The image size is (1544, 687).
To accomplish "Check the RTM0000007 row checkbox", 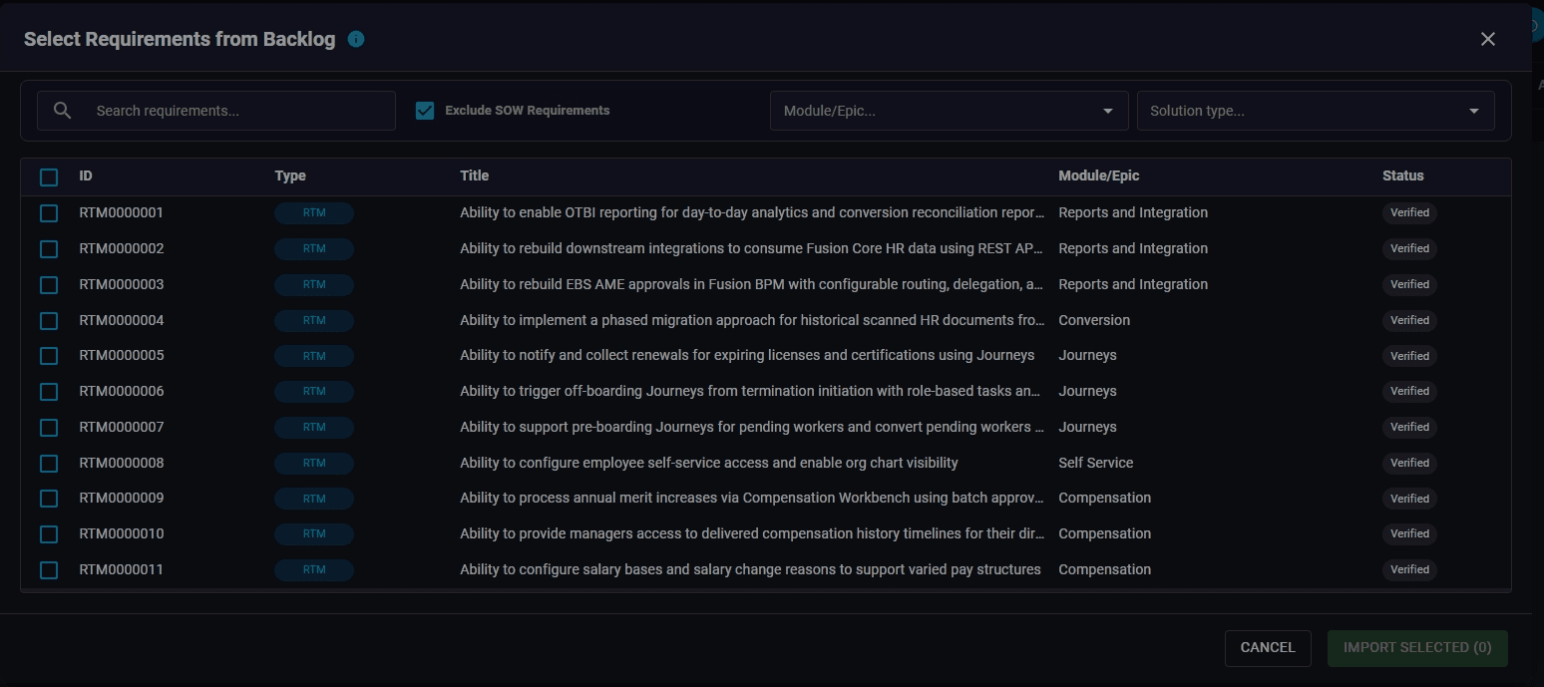I will point(49,428).
